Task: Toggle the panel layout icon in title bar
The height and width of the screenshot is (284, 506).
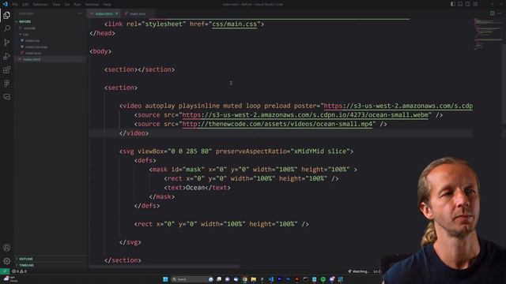Action: click(460, 4)
